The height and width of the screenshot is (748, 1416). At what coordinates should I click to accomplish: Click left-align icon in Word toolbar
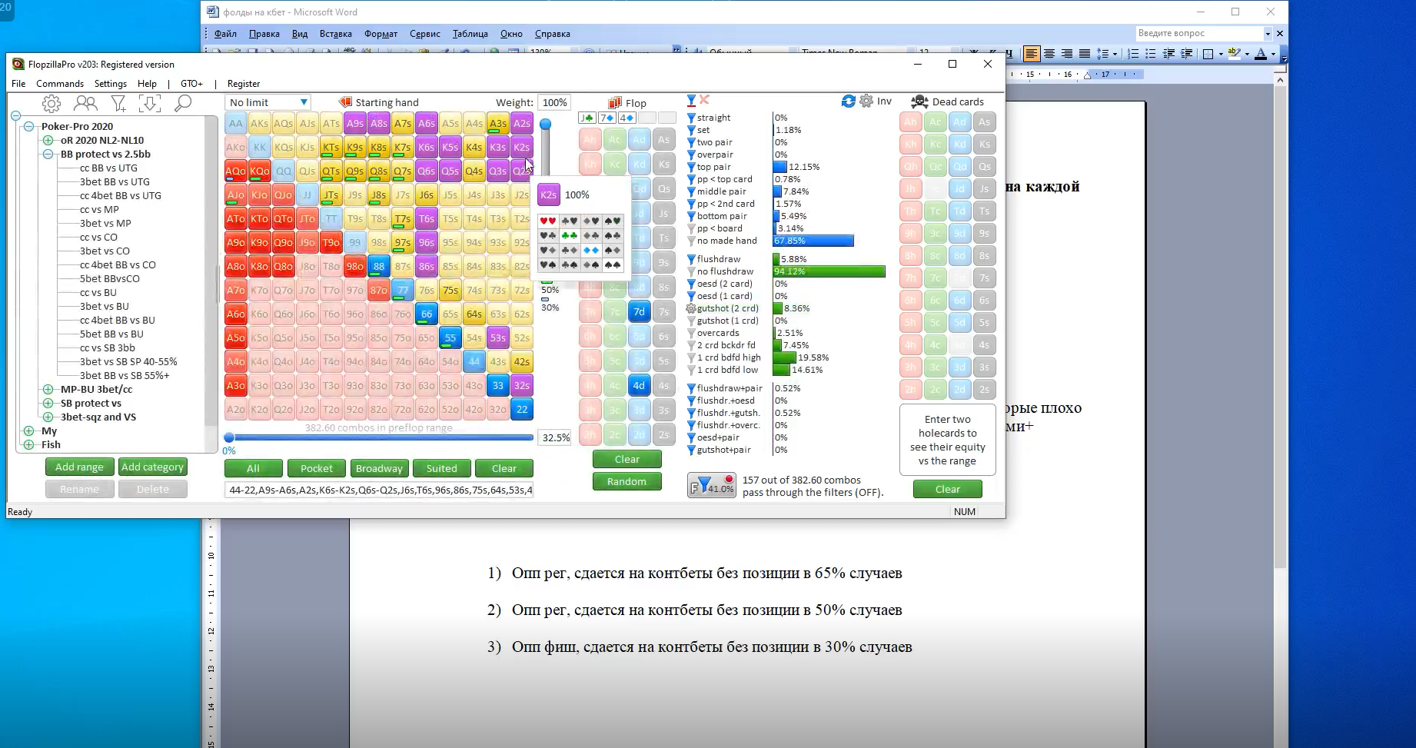click(1032, 54)
